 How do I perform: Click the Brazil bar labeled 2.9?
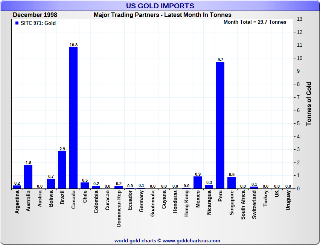(x=62, y=170)
